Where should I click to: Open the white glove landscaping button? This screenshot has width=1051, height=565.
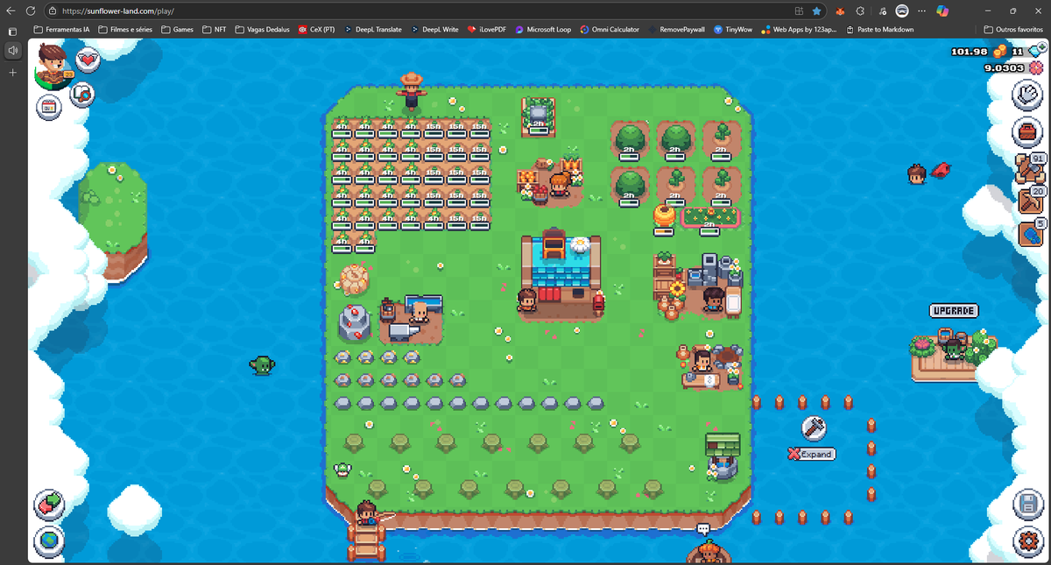1028,95
